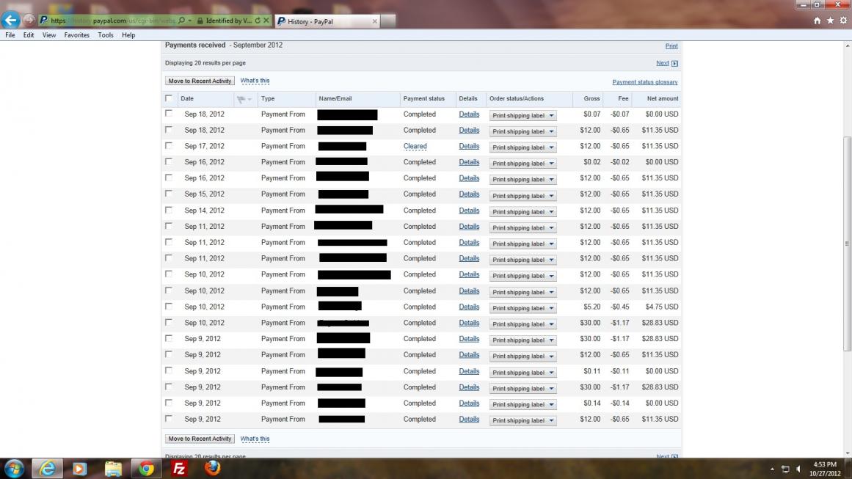Screen dimensions: 852x479
Task: Open Windows Explorer folder in taskbar
Action: click(113, 468)
